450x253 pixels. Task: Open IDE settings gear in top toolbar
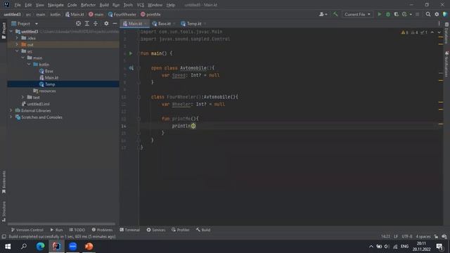[x=437, y=14]
